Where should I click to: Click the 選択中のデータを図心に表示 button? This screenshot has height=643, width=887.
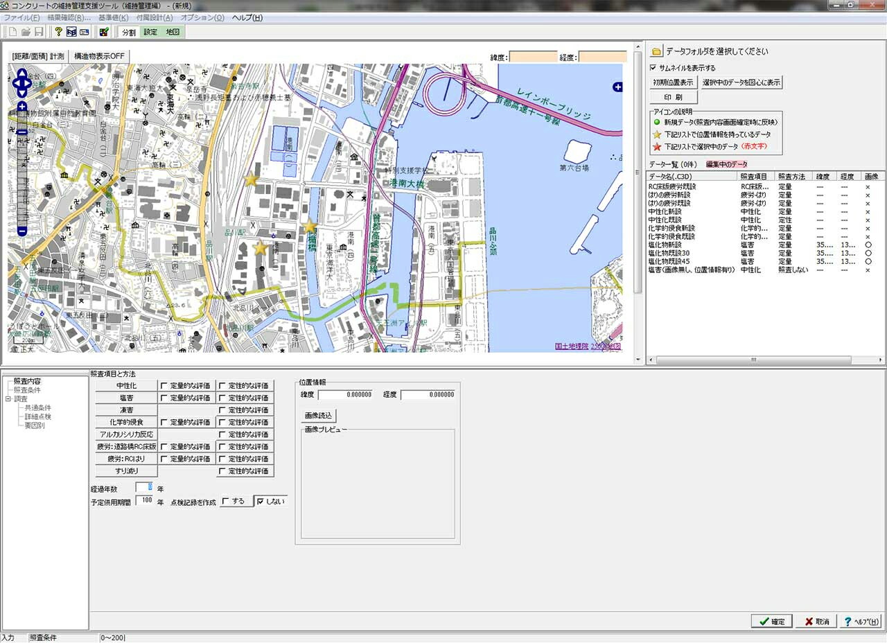pyautogui.click(x=741, y=82)
